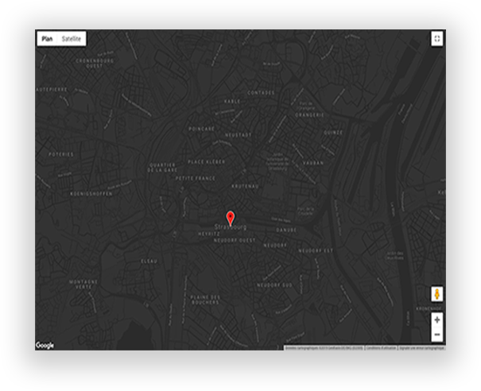
Task: Click the POTERIES district label
Action: coord(61,154)
